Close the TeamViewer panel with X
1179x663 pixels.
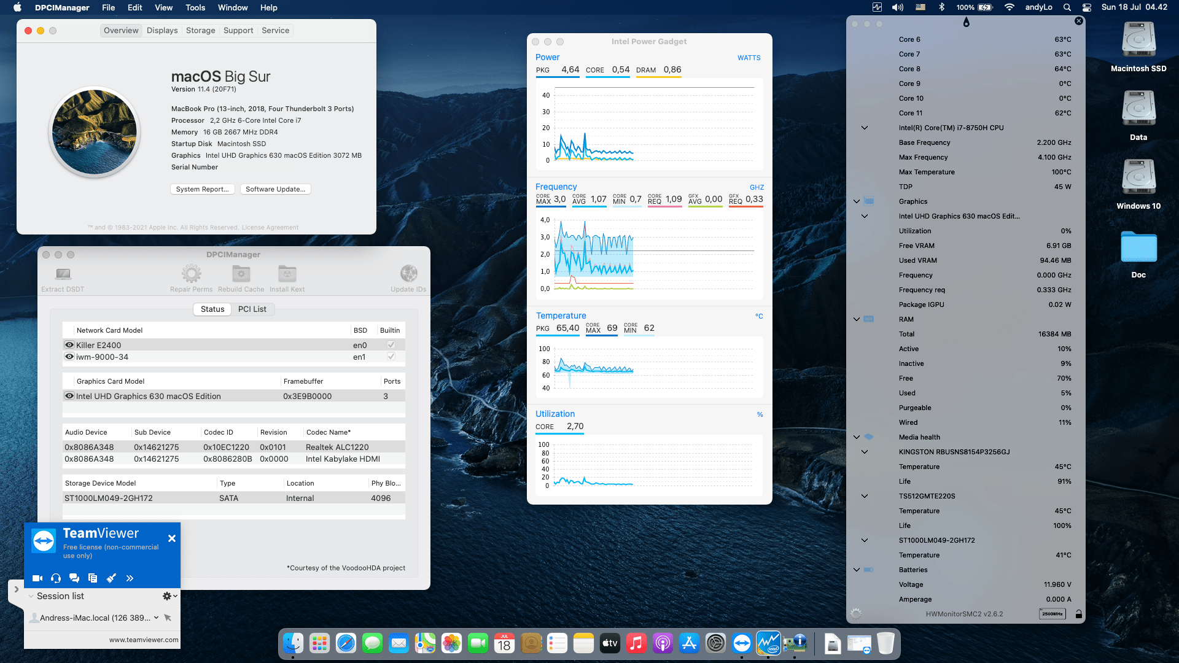[x=172, y=538]
